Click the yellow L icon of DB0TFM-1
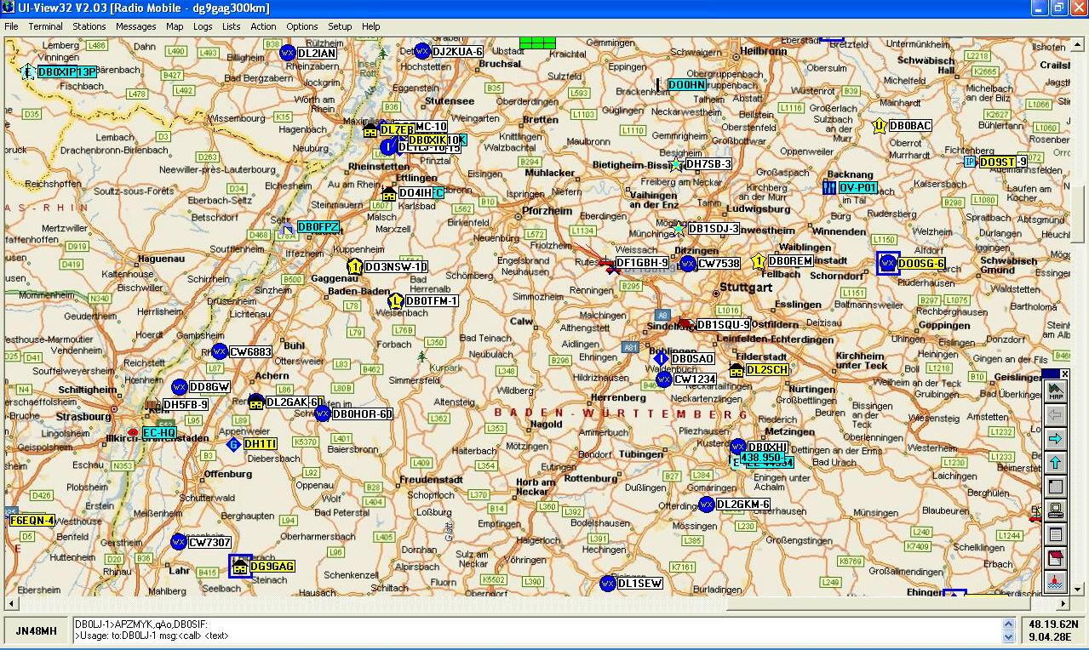The height and width of the screenshot is (650, 1089). [x=395, y=301]
